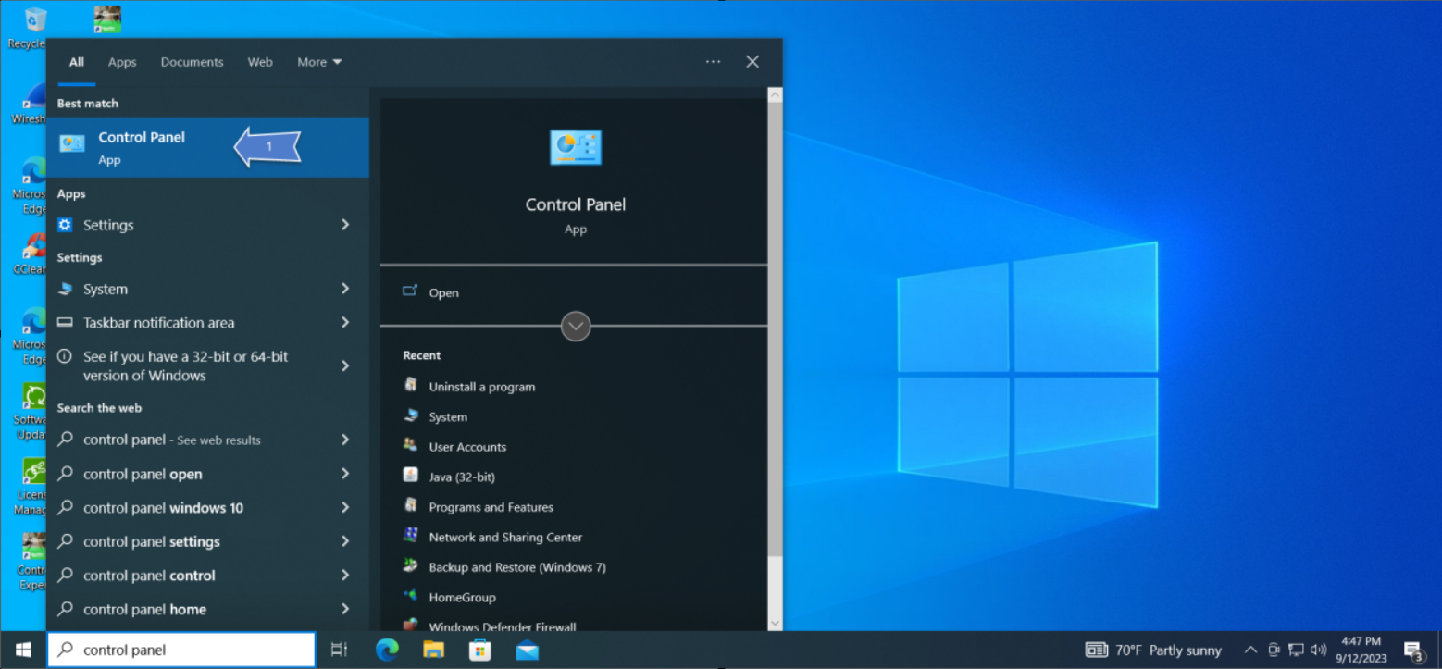Click the large Control Panel icon in preview pane
1442x669 pixels.
tap(575, 147)
